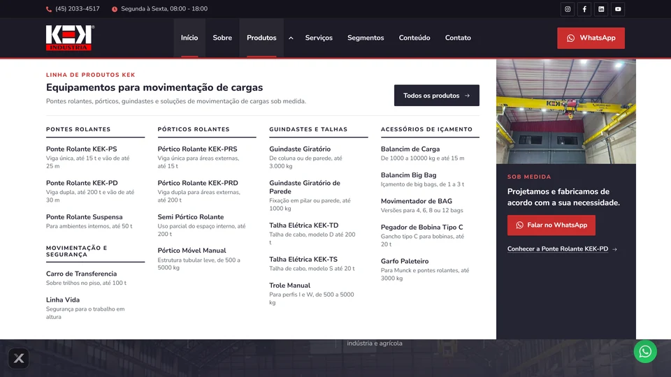Screen dimensions: 671x377
Task: Collapse the Produtos menu chevron
Action: tap(291, 38)
